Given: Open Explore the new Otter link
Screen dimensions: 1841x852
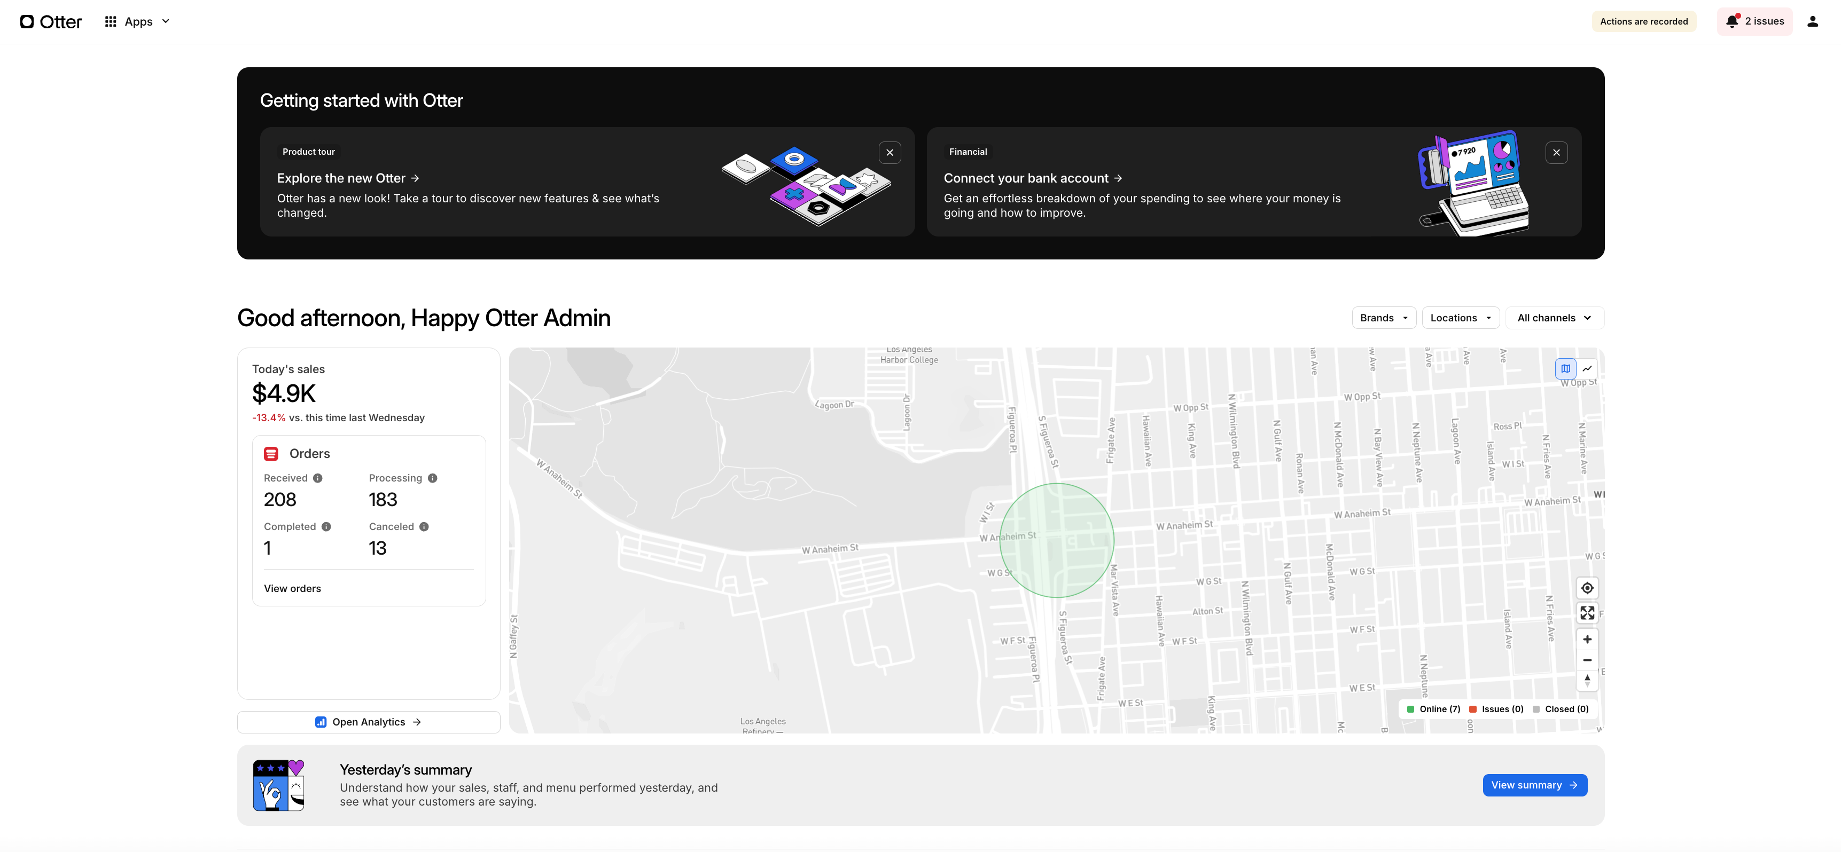Looking at the screenshot, I should [348, 178].
